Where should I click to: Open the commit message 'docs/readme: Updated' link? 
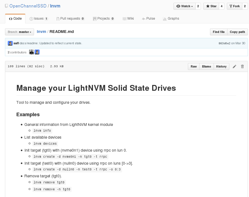point(51,43)
